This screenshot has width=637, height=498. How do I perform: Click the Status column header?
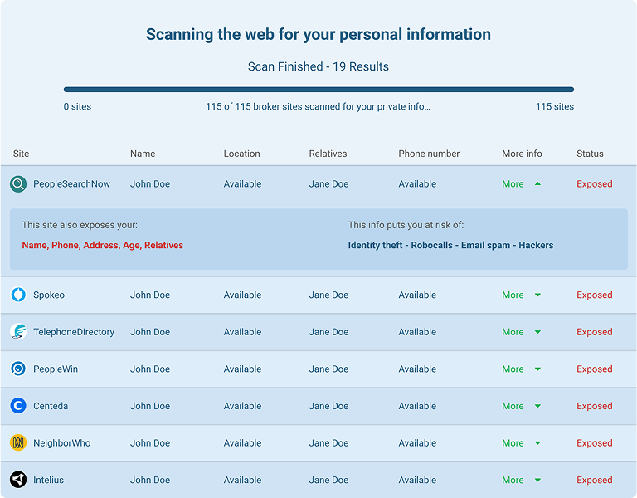click(590, 154)
